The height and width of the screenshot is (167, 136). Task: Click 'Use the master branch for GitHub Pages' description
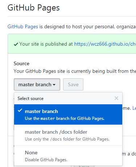click(65, 118)
